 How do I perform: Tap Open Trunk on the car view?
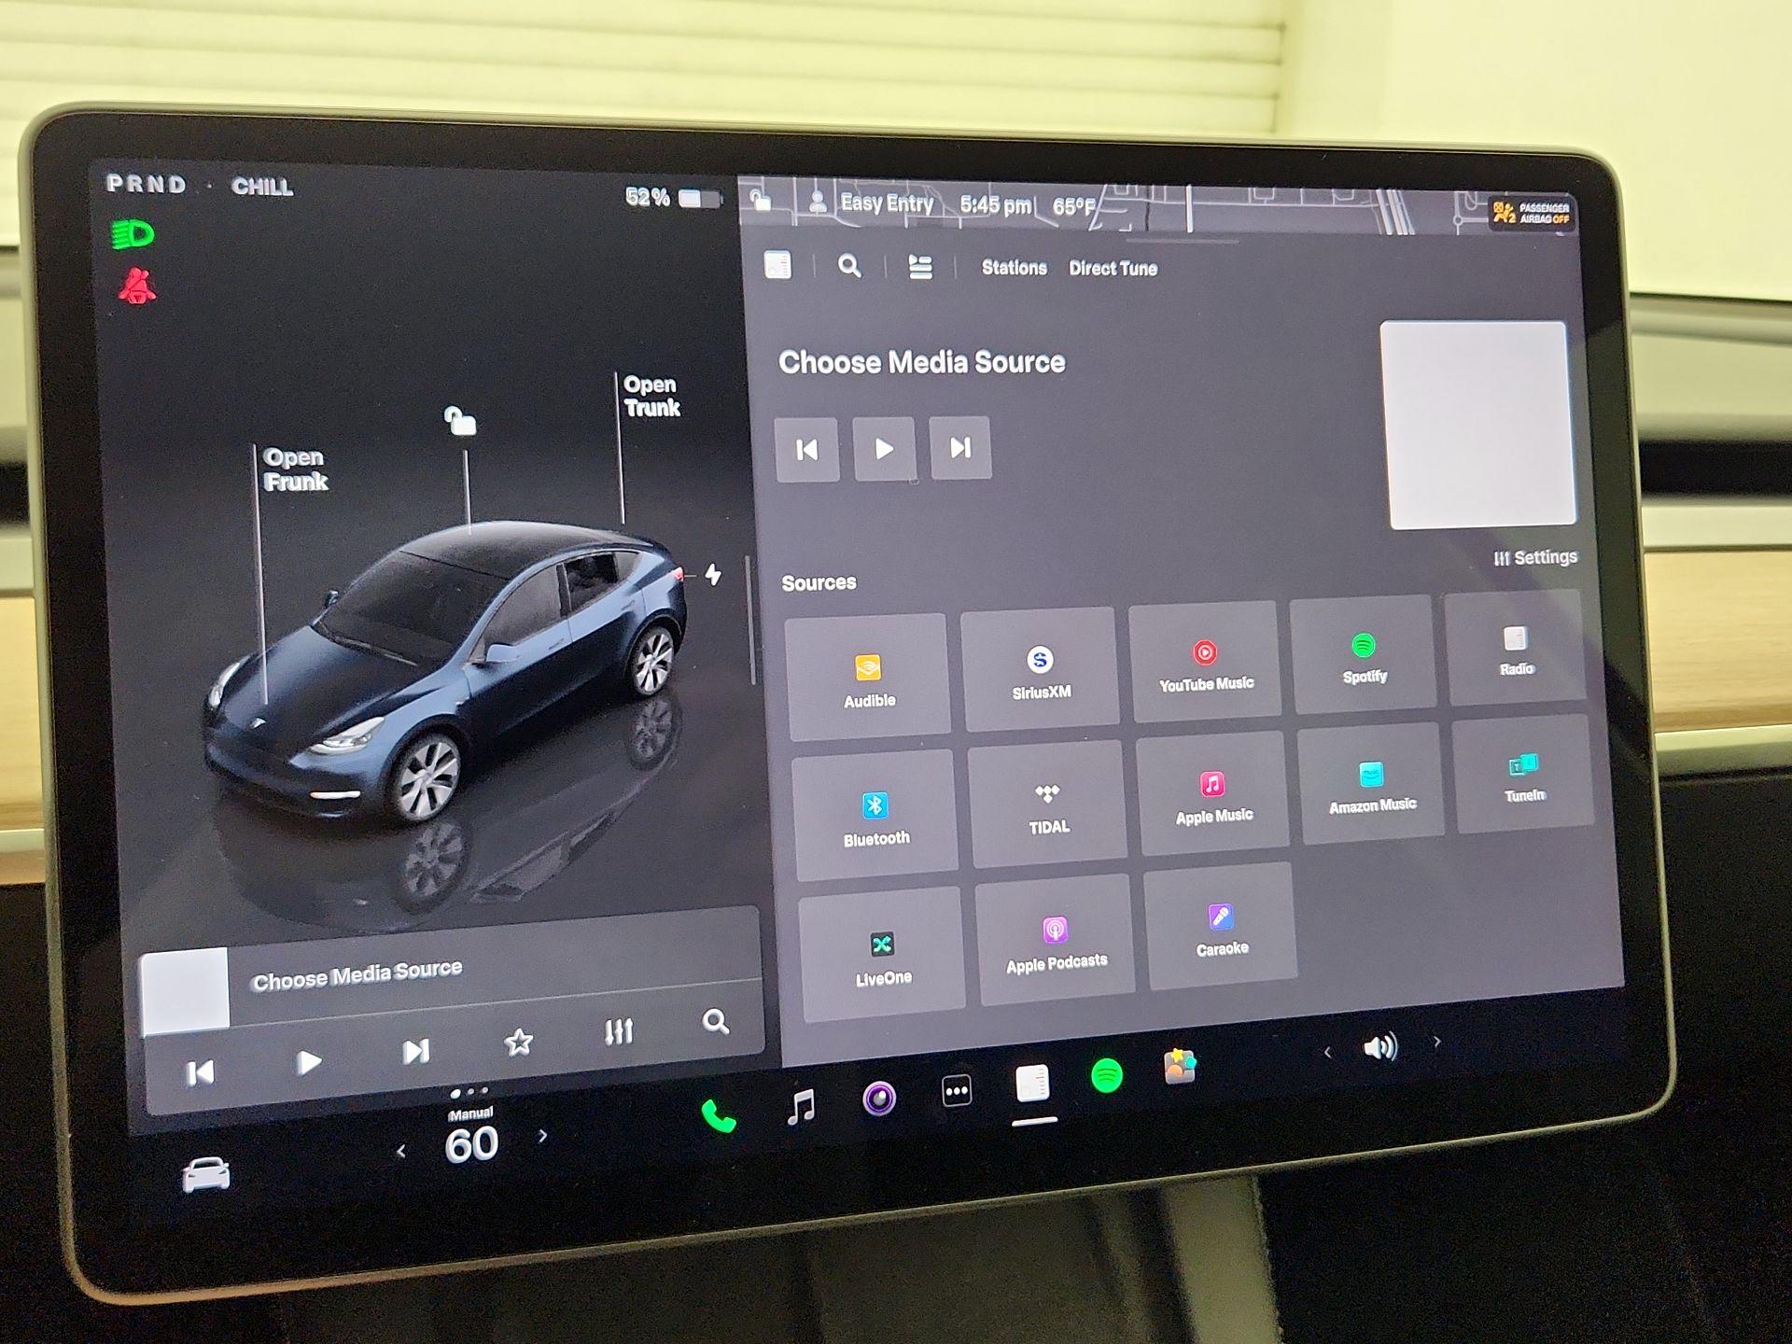[x=651, y=396]
